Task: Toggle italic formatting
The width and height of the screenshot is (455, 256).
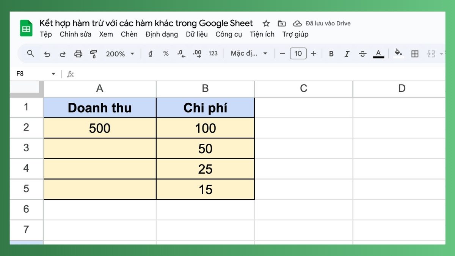Action: tap(347, 54)
